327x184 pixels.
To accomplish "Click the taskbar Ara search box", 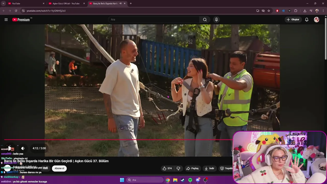I will click(x=145, y=180).
